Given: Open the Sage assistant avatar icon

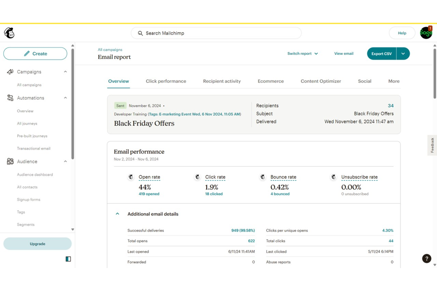Looking at the screenshot, I should [x=426, y=33].
